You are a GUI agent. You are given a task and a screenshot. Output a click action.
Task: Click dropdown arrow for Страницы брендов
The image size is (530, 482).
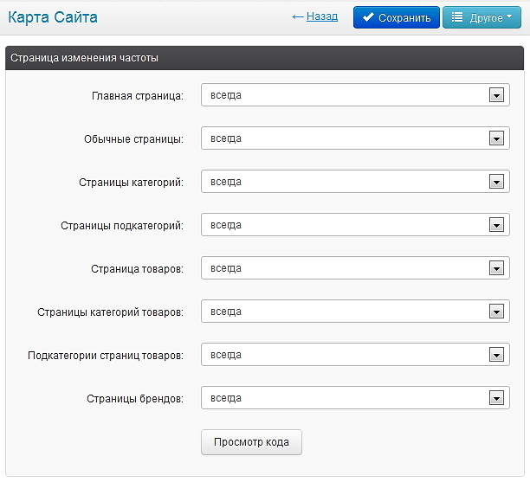pos(496,398)
